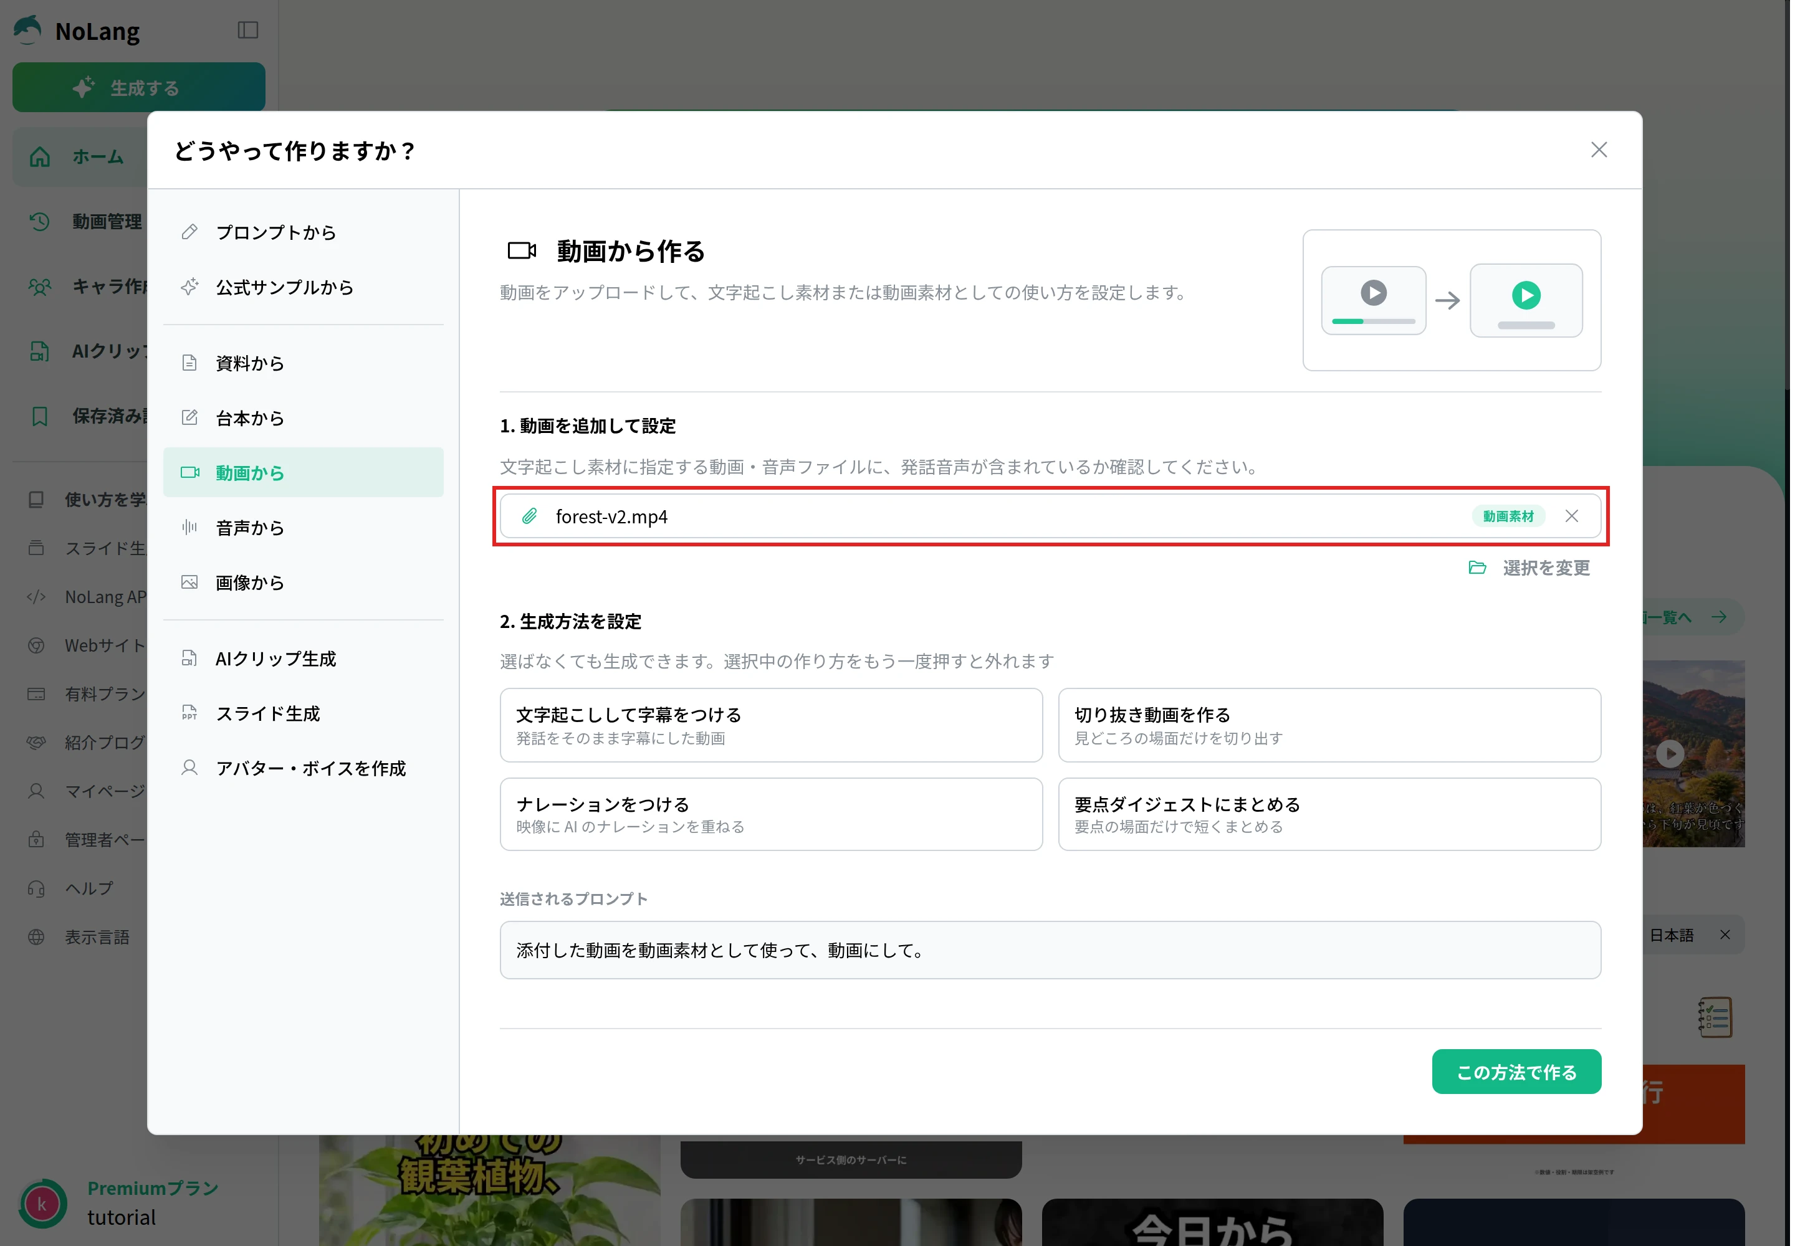Switch to 音声から option
Screen dimensions: 1795x1246
[303, 528]
